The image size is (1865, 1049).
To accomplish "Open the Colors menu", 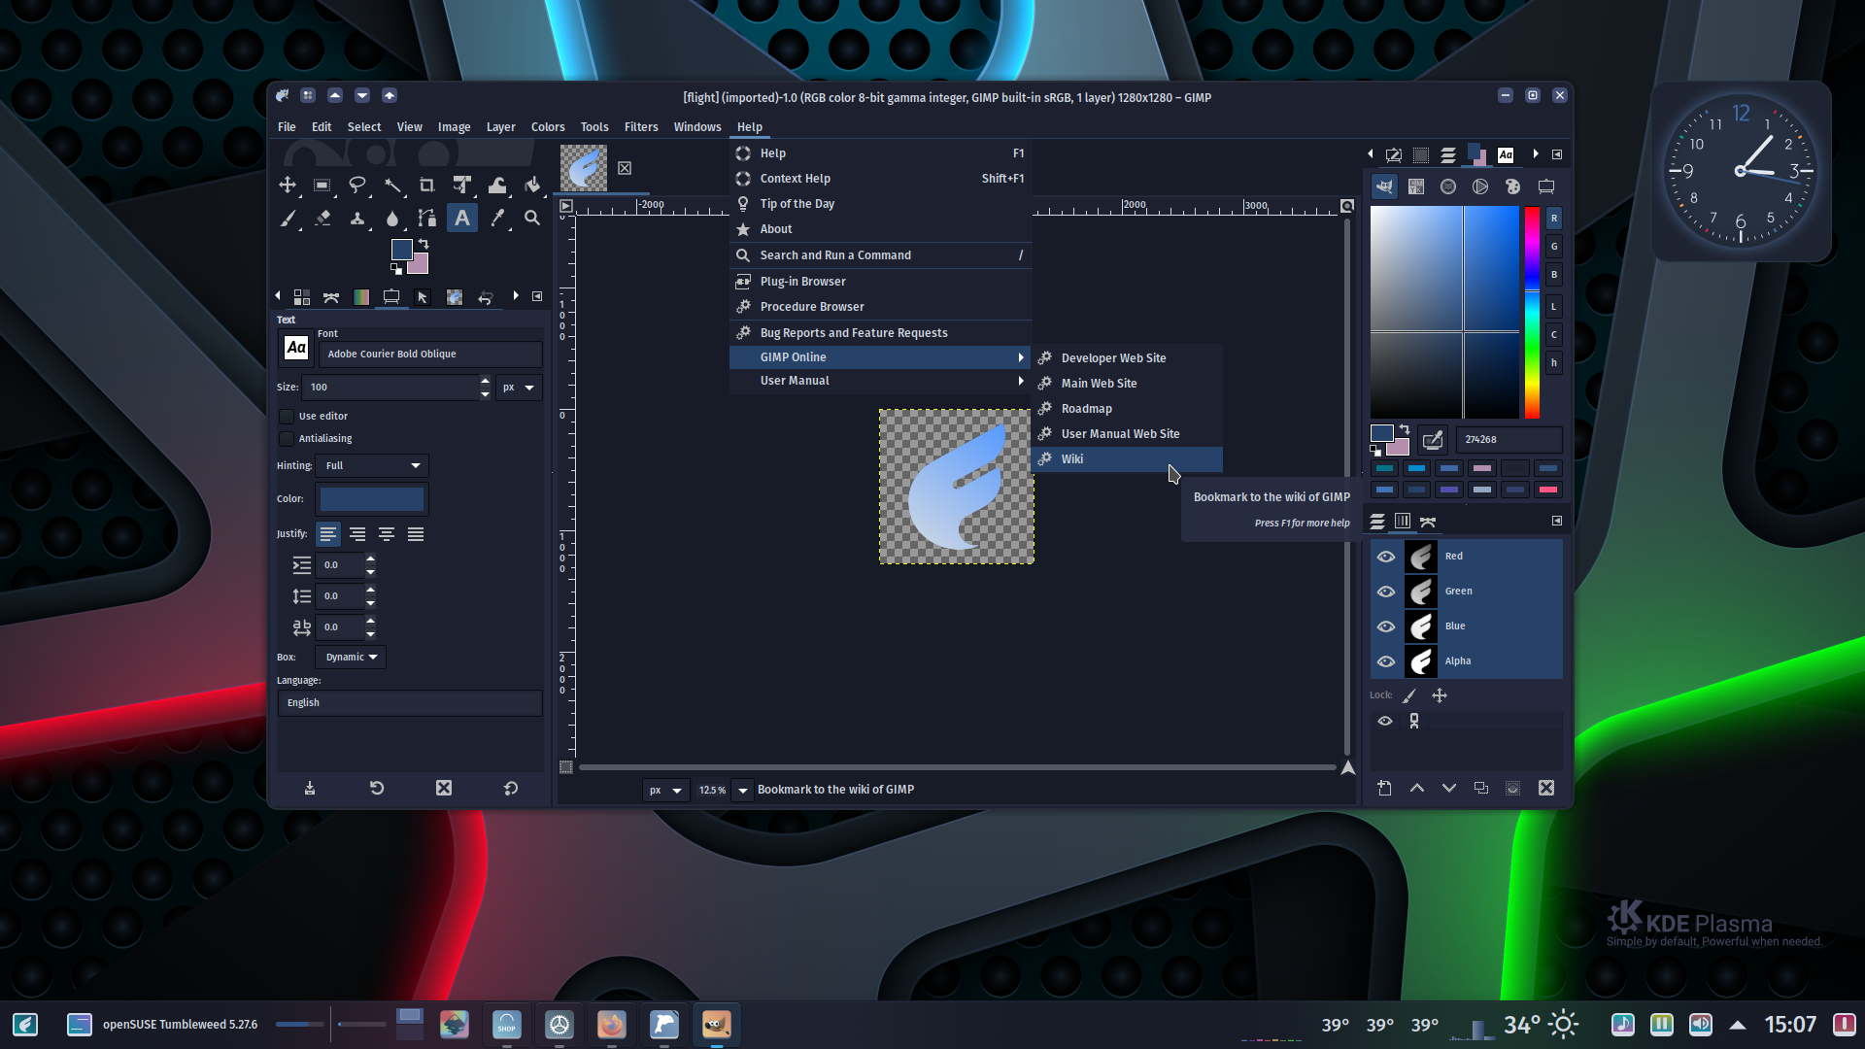I will click(x=548, y=127).
